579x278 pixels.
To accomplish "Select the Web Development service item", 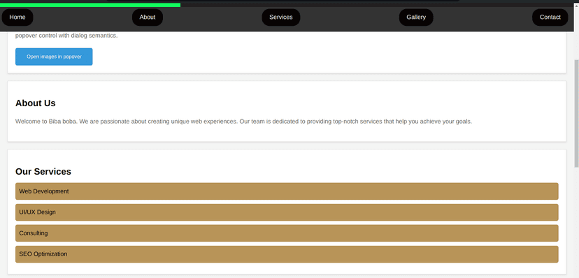I will [x=287, y=191].
